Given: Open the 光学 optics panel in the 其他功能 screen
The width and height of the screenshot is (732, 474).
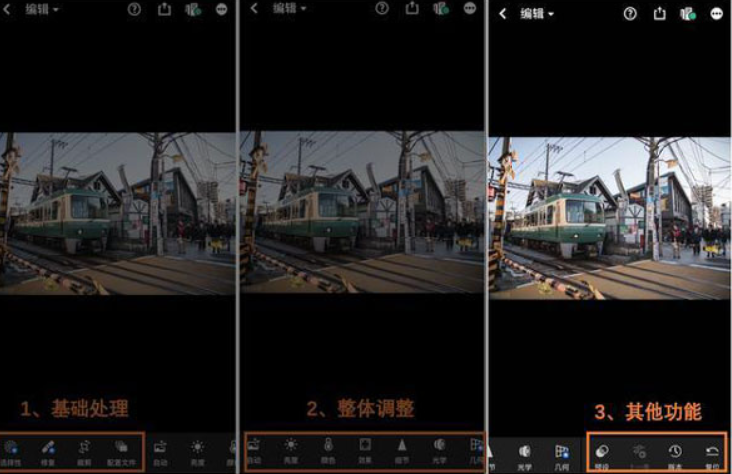Looking at the screenshot, I should click(x=525, y=457).
